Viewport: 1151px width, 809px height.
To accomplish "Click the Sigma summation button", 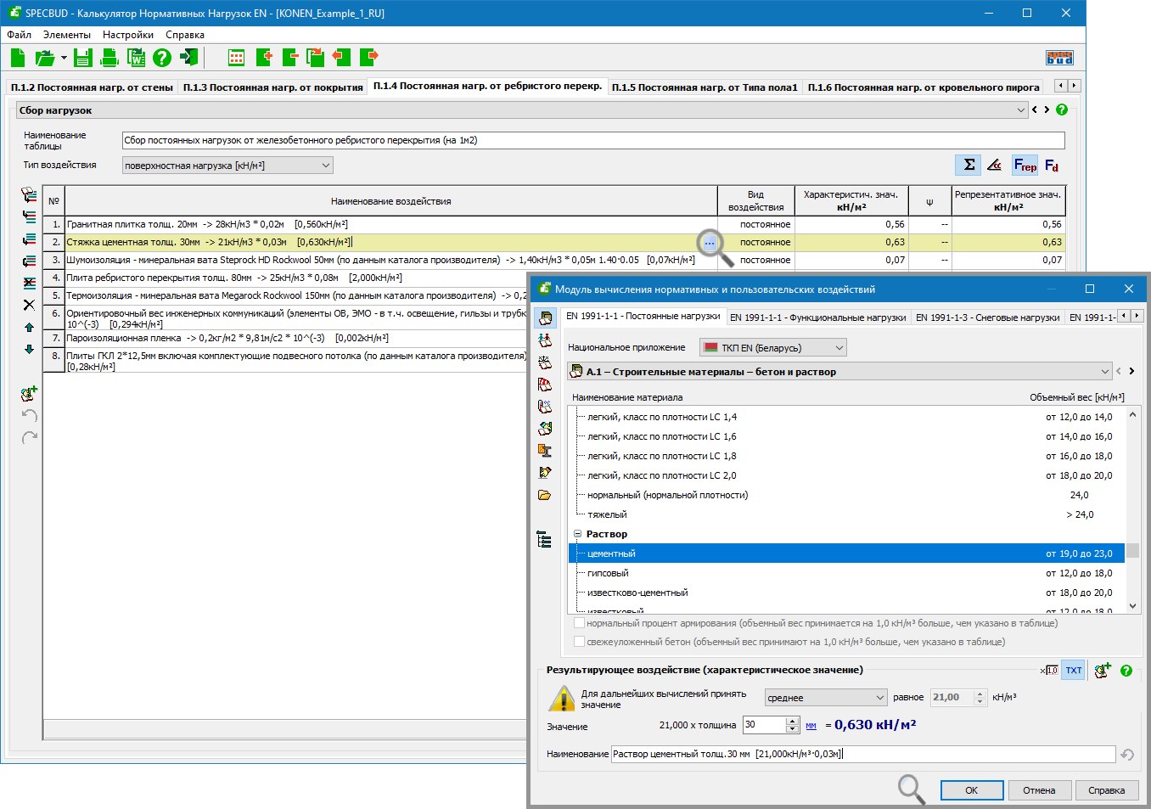I will click(x=968, y=165).
